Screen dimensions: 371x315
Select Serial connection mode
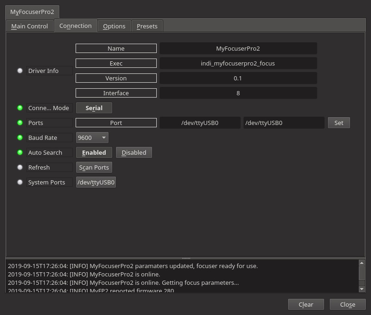94,108
